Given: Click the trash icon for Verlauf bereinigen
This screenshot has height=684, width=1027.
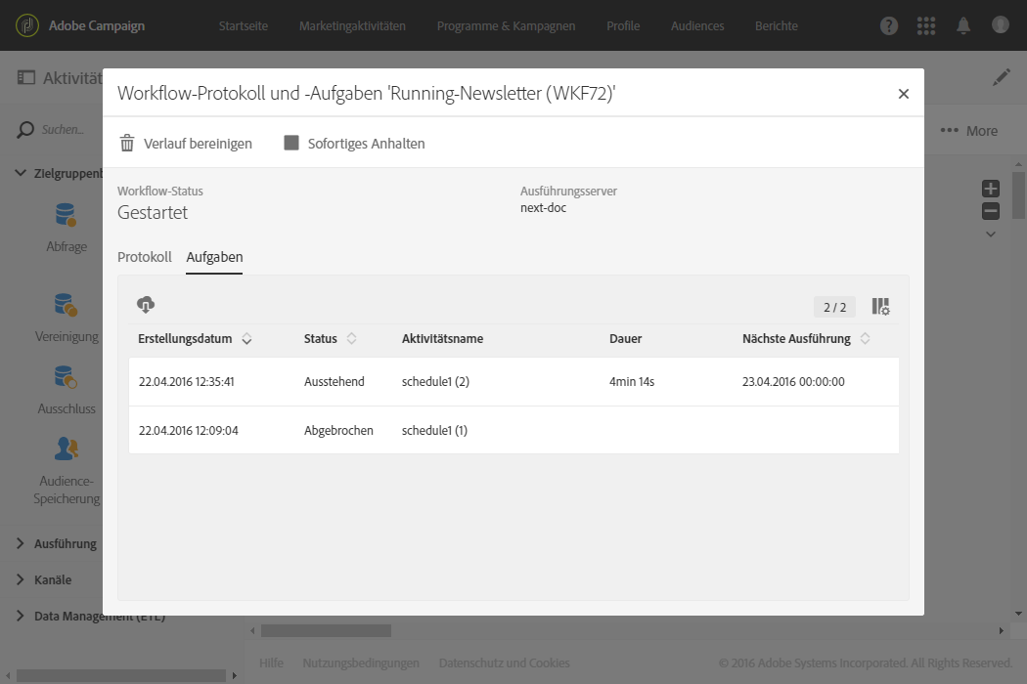Looking at the screenshot, I should click(127, 144).
